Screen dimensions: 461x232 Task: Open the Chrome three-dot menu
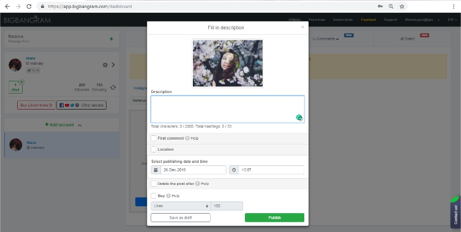click(454, 6)
